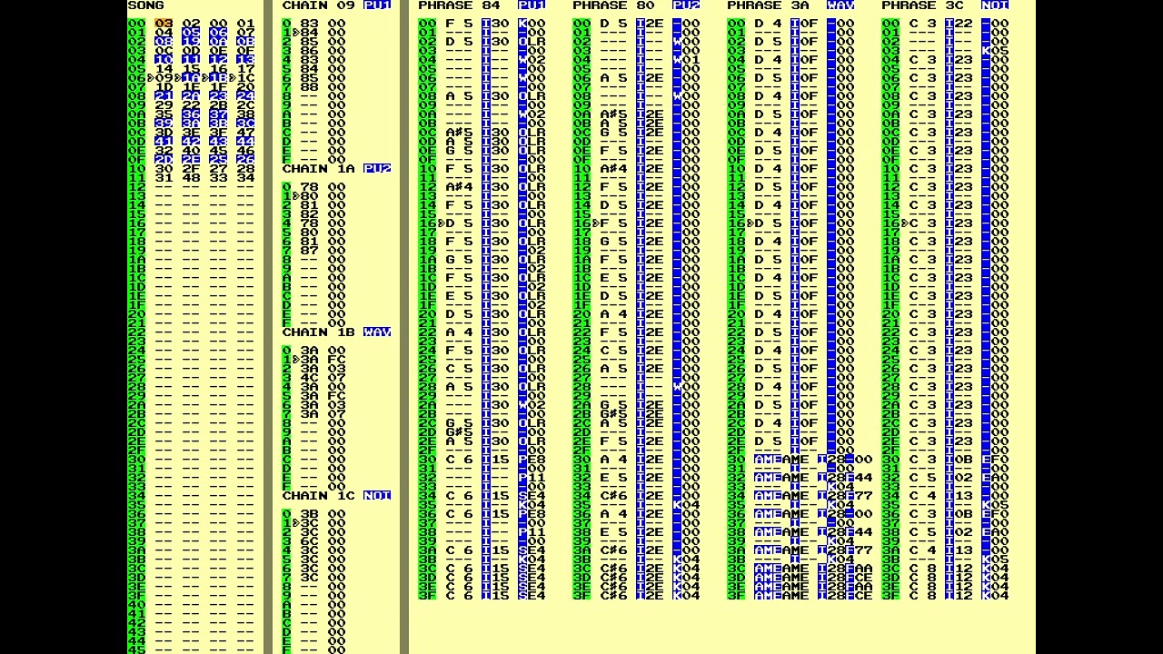Viewport: 1163px width, 654px height.
Task: Click the PHRASE 3C header
Action: (922, 5)
